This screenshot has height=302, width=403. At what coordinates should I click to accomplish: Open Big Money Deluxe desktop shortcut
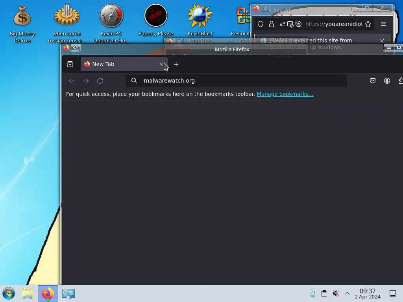coord(22,24)
